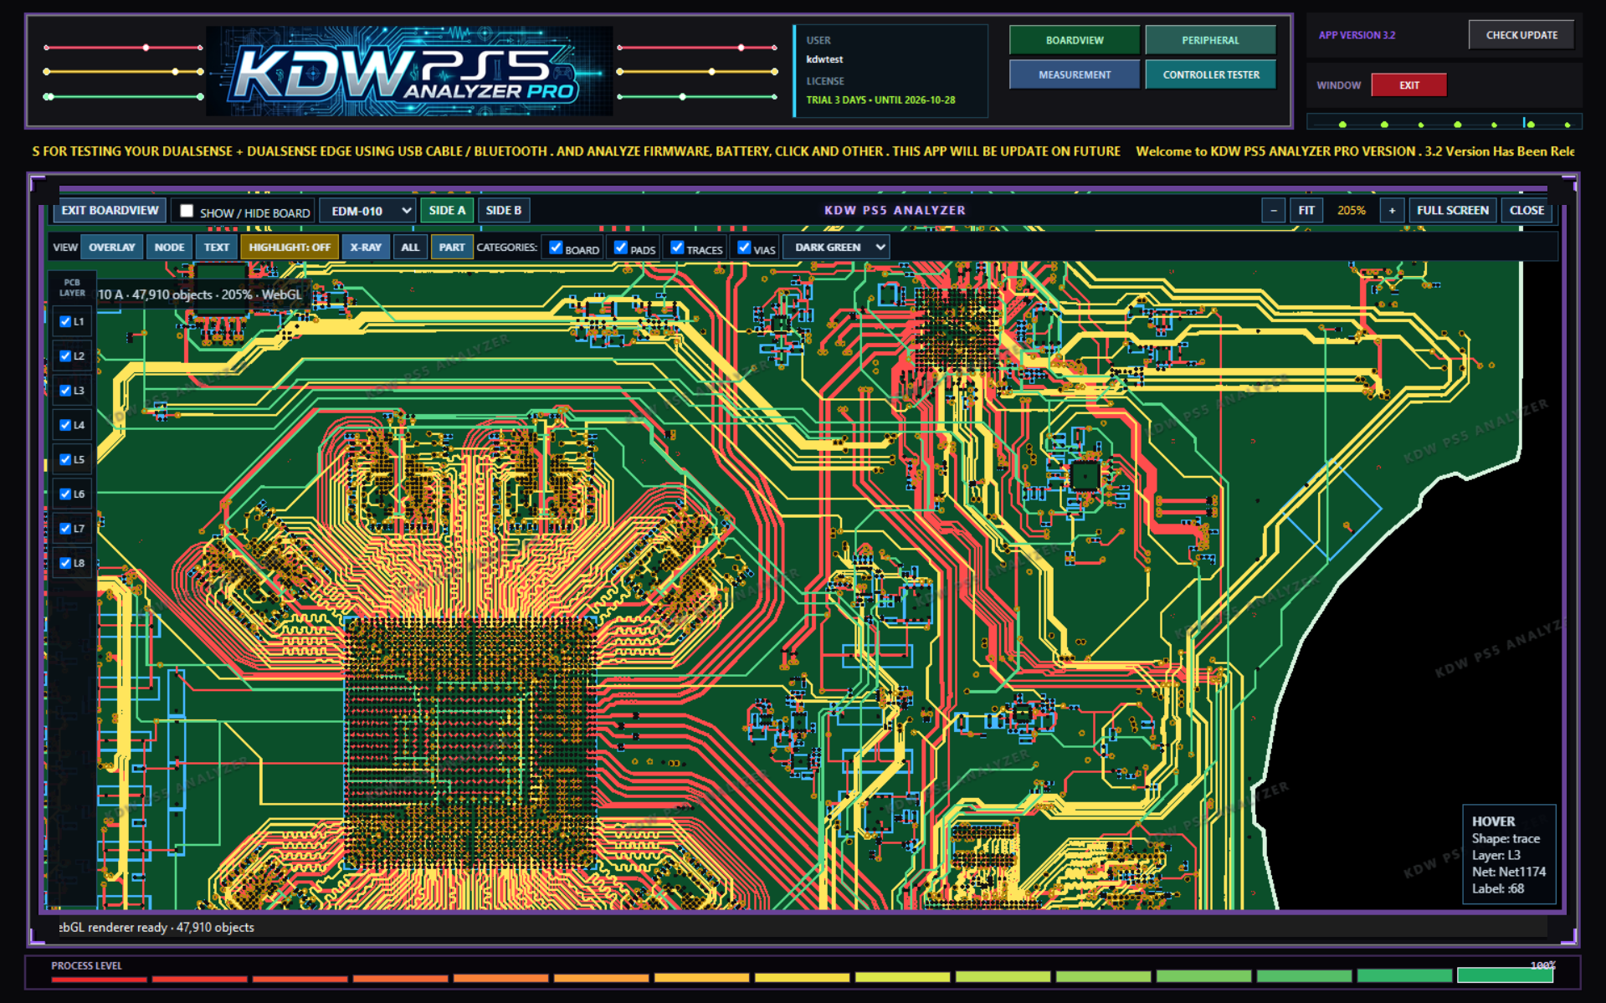
Task: Click the CLOSE boardview button
Action: [x=1526, y=211]
